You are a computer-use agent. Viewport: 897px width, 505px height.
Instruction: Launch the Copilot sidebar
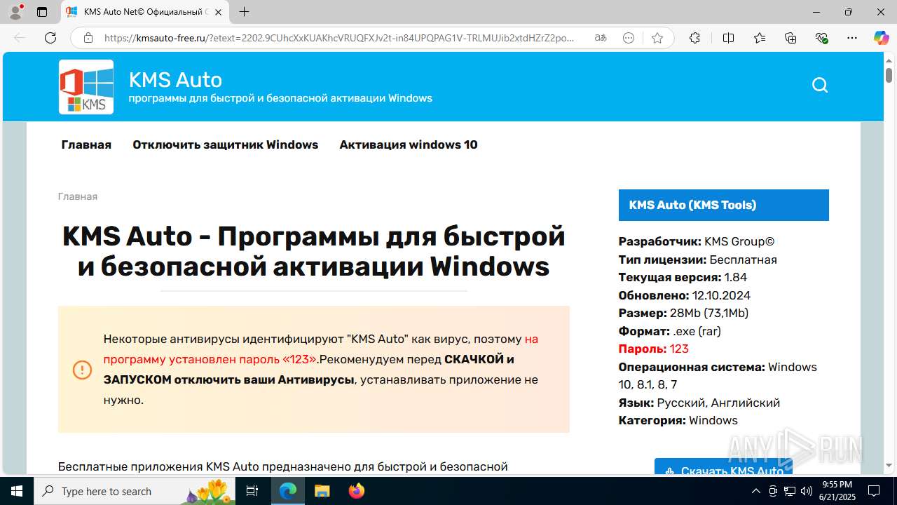(881, 38)
